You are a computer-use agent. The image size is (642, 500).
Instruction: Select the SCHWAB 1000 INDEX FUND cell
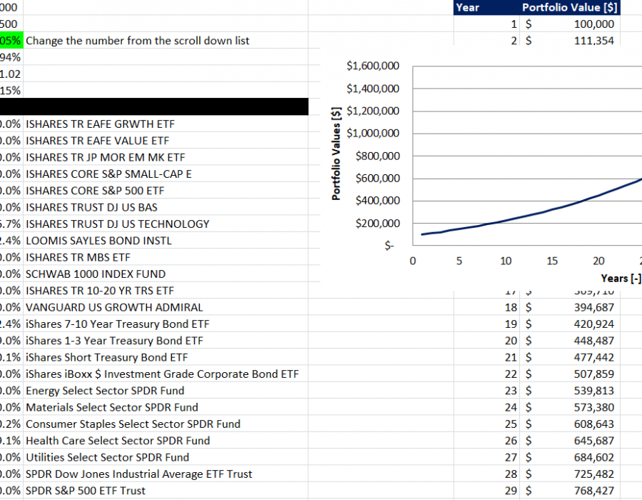pos(96,274)
